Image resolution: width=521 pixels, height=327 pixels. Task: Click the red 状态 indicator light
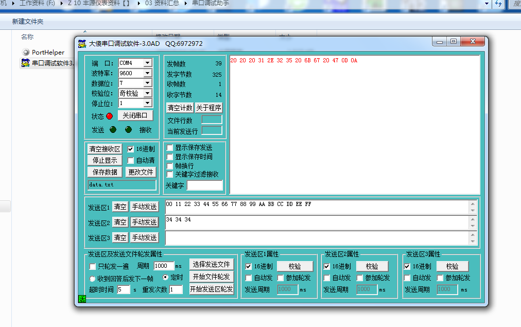click(109, 116)
